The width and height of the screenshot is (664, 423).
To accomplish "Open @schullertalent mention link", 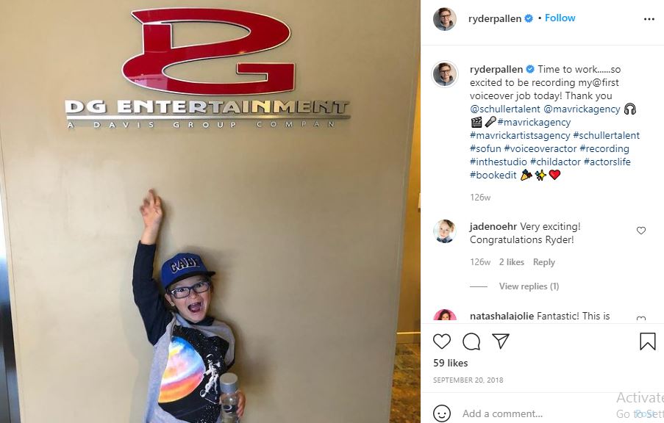I will 504,109.
